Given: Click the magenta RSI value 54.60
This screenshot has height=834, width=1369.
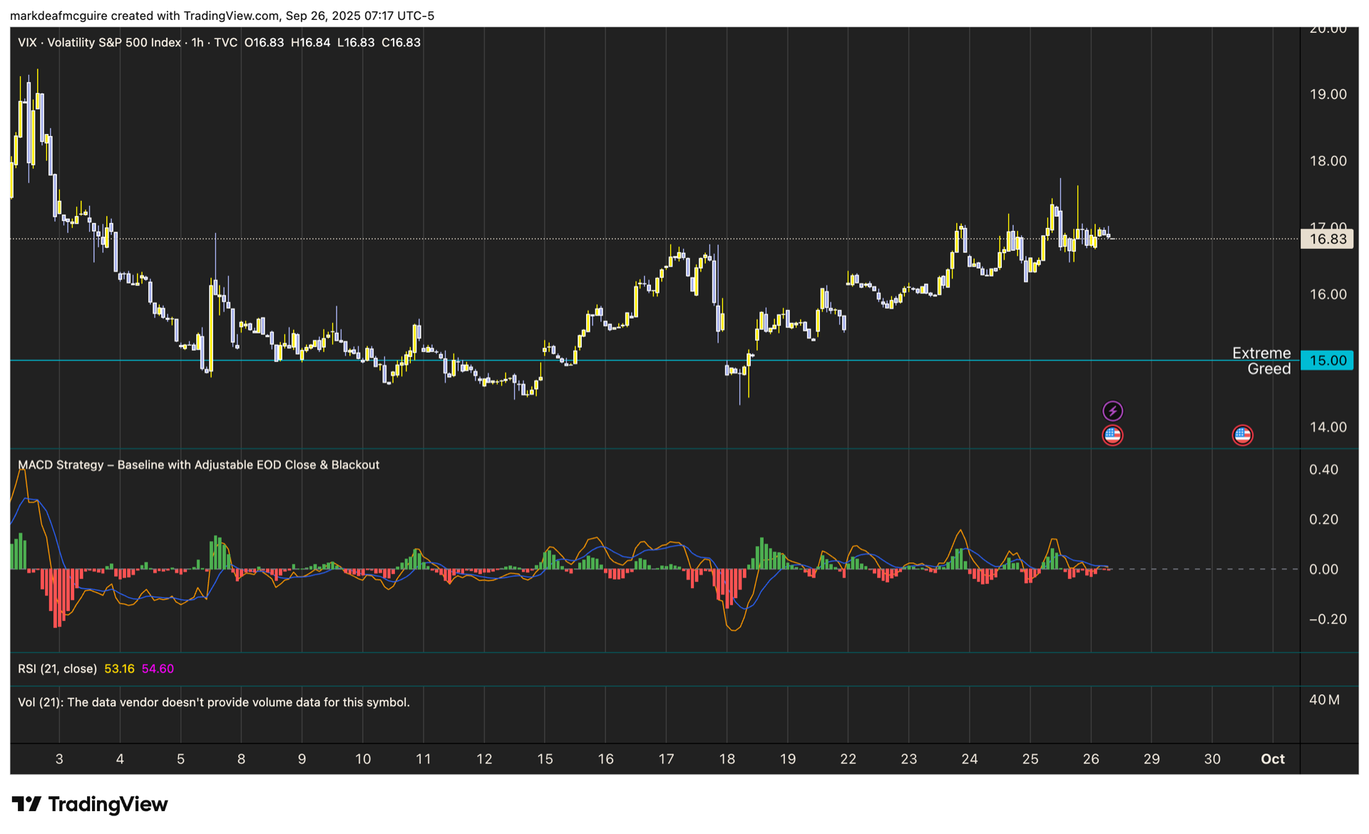Looking at the screenshot, I should (x=158, y=669).
